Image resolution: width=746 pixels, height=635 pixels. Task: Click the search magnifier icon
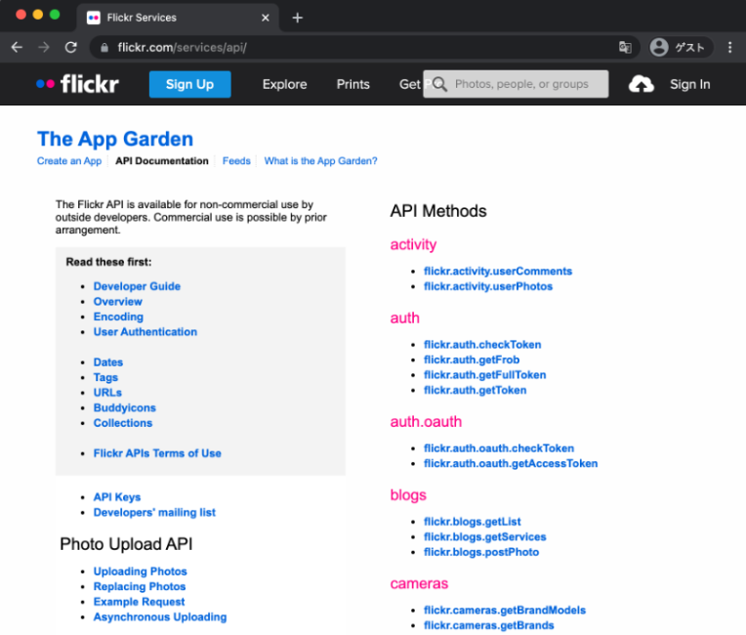point(440,84)
